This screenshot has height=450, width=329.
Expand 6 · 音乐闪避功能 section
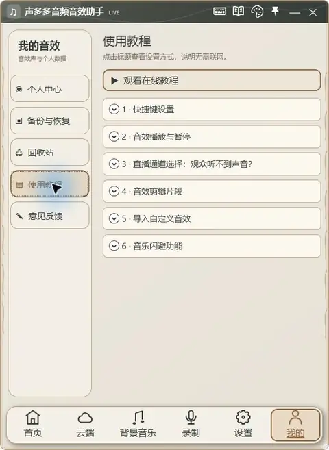(212, 246)
